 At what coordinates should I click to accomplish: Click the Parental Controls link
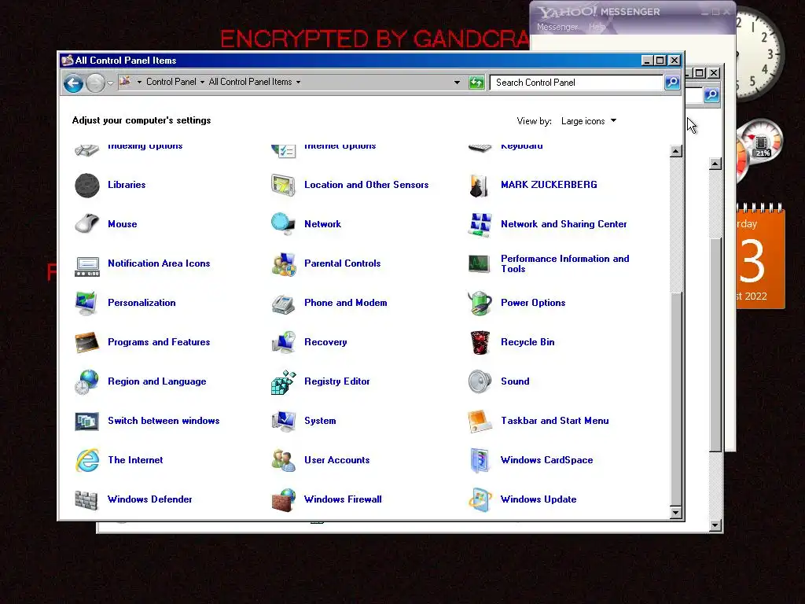pos(343,263)
